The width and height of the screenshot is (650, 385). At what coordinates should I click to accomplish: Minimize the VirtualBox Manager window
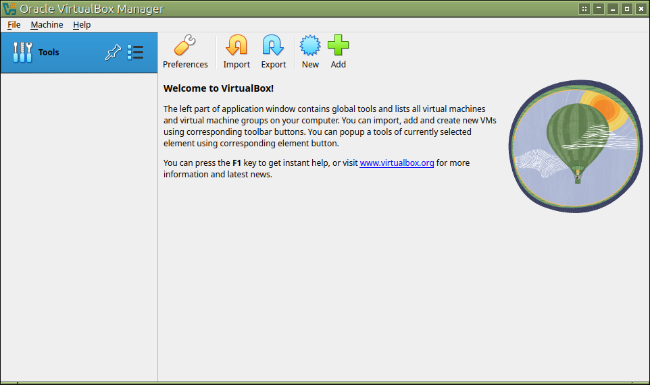tap(613, 9)
